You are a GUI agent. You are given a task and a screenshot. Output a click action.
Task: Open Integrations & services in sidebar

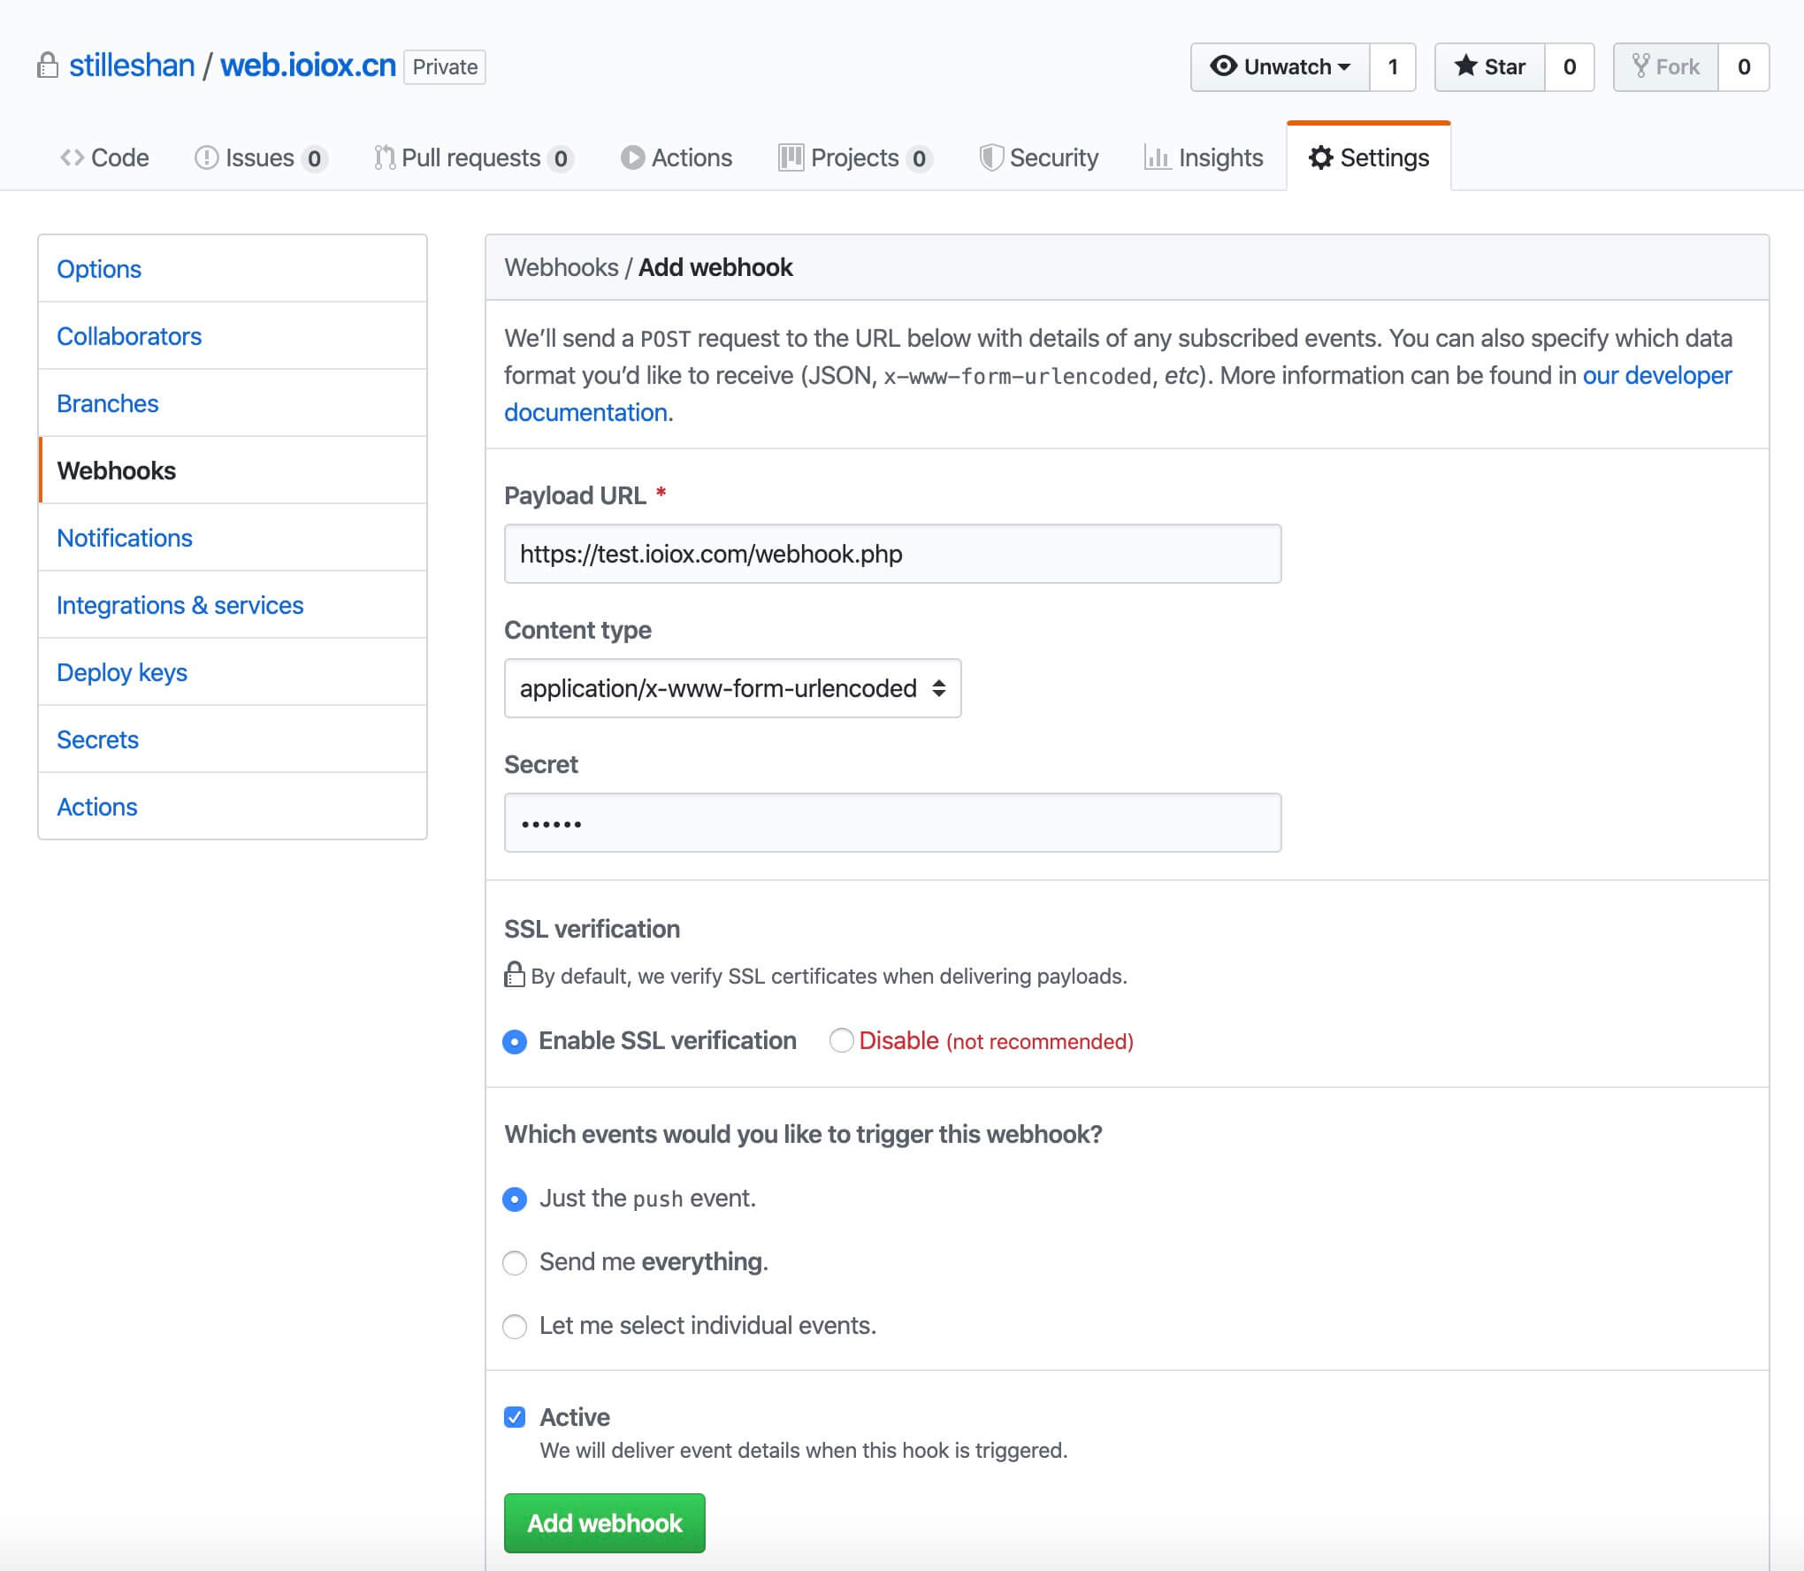click(233, 605)
